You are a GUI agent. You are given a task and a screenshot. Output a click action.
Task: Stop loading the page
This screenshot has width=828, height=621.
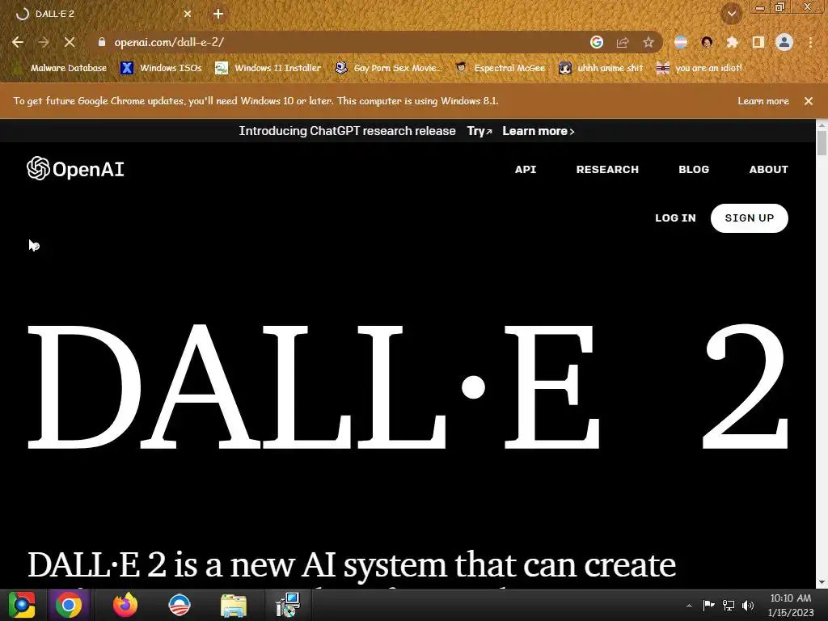(x=70, y=42)
